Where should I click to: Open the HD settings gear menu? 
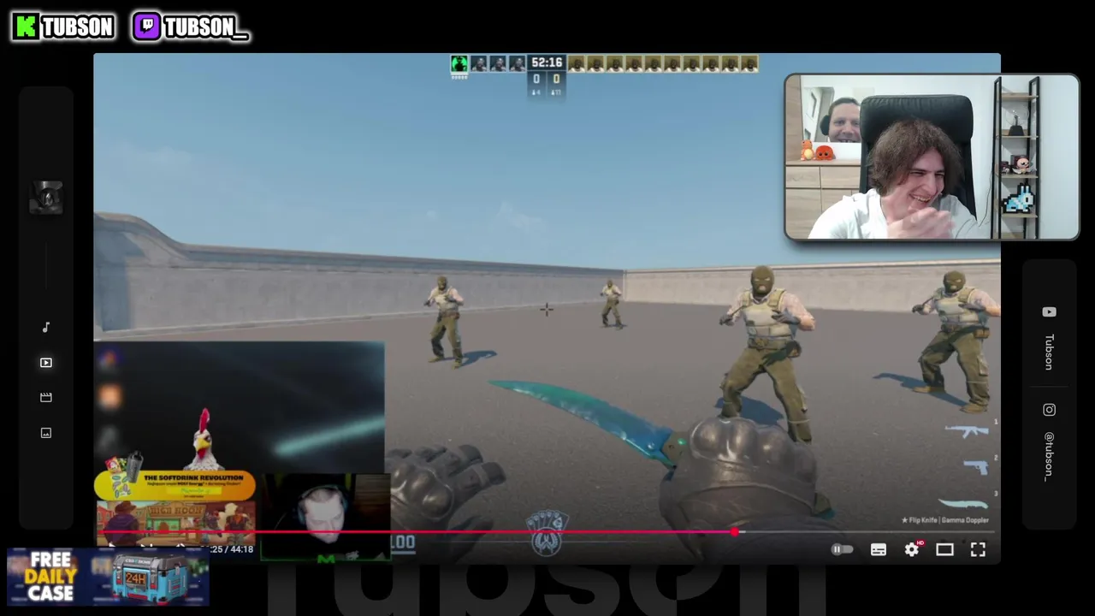tap(912, 549)
